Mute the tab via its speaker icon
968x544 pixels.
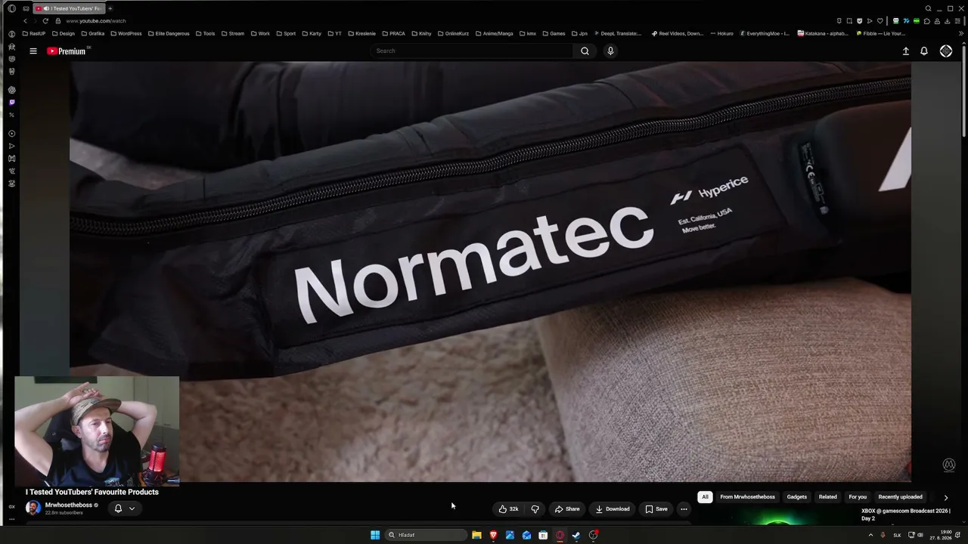pos(46,8)
